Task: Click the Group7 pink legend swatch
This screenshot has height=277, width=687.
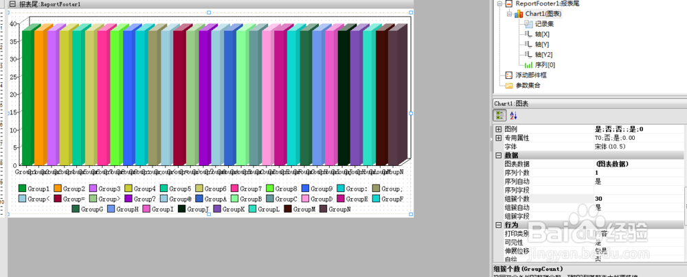Action: coord(234,189)
